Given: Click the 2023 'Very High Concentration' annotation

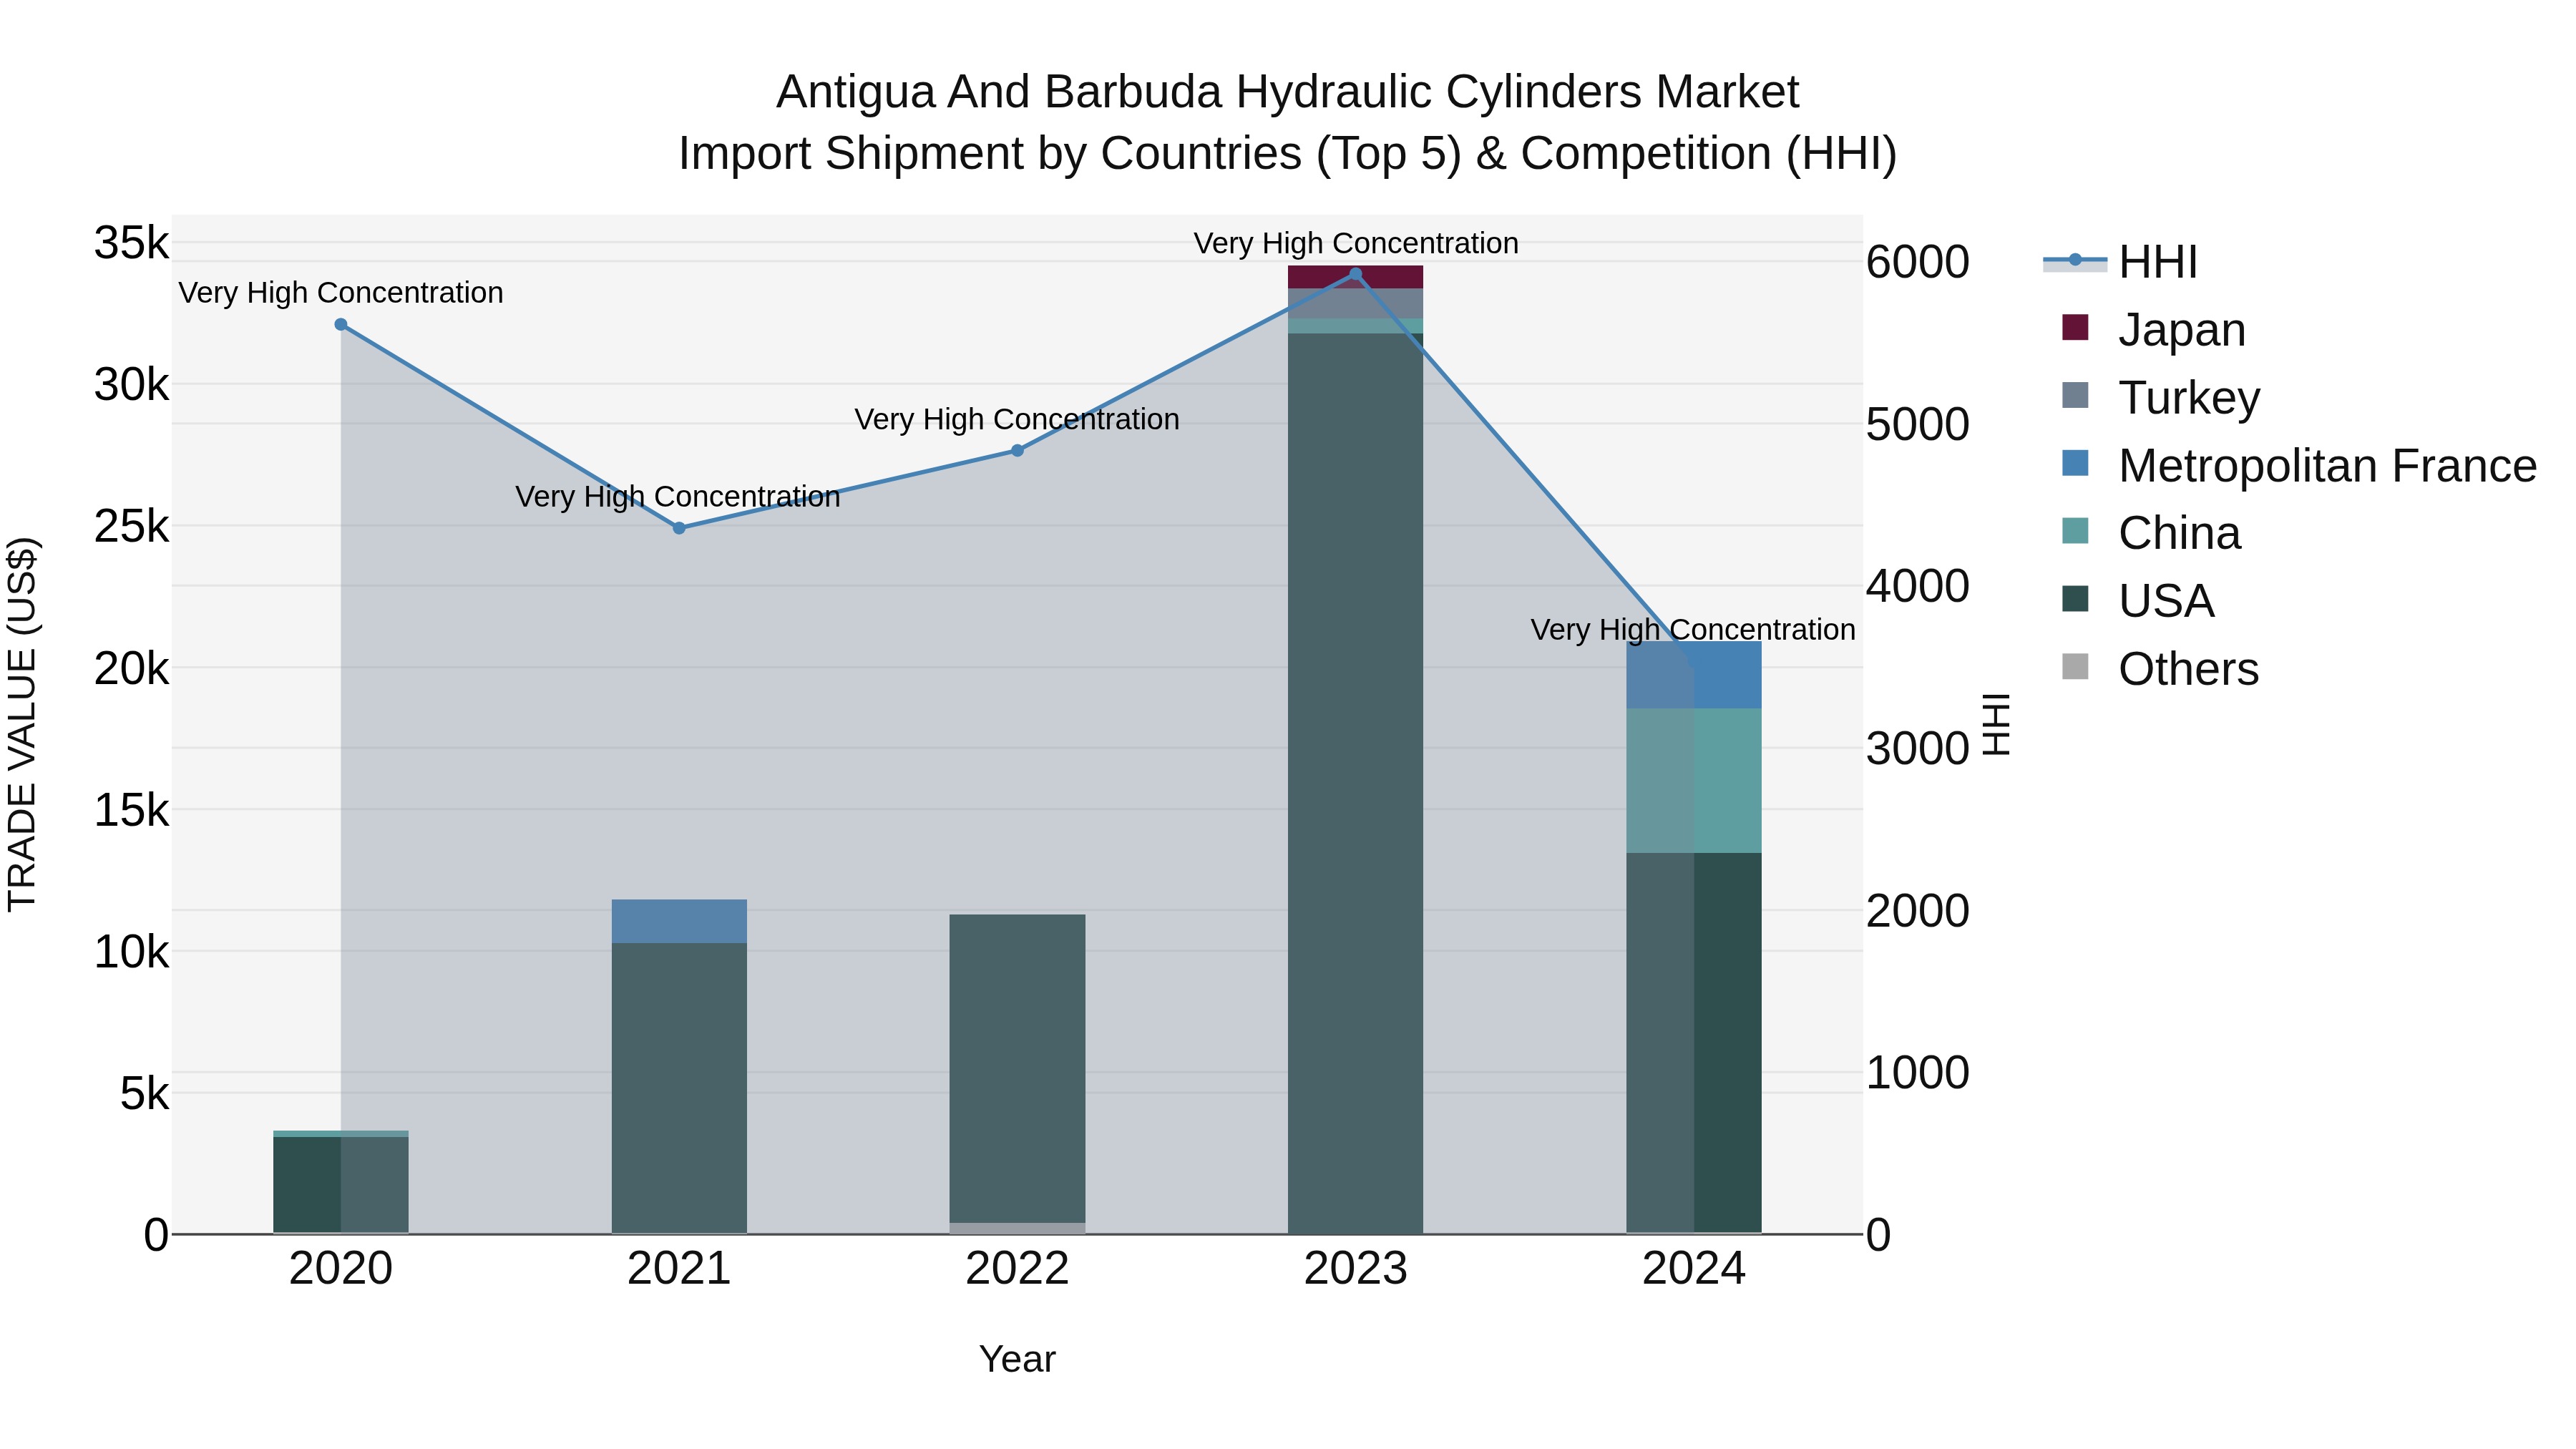Looking at the screenshot, I should click(x=1356, y=244).
